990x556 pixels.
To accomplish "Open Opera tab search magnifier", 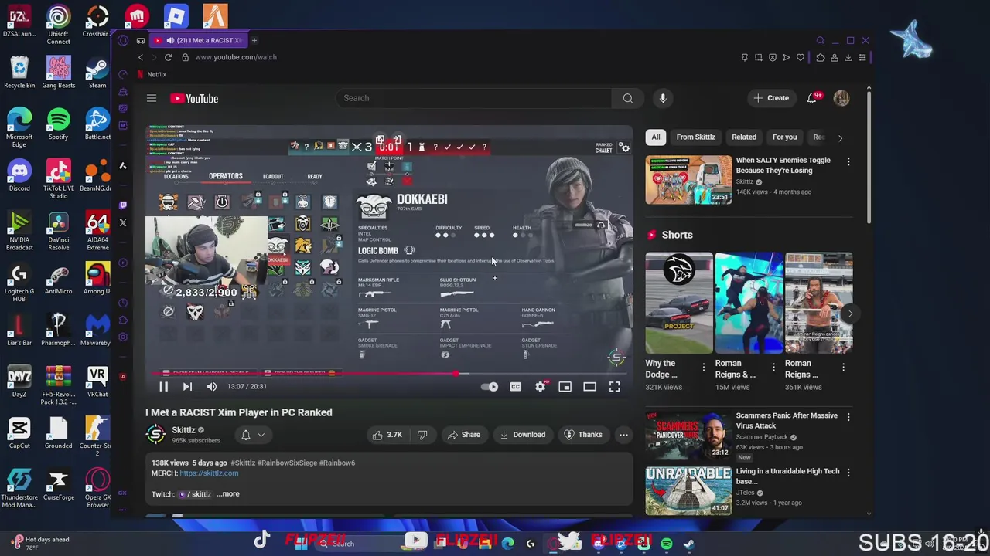I will tap(821, 40).
